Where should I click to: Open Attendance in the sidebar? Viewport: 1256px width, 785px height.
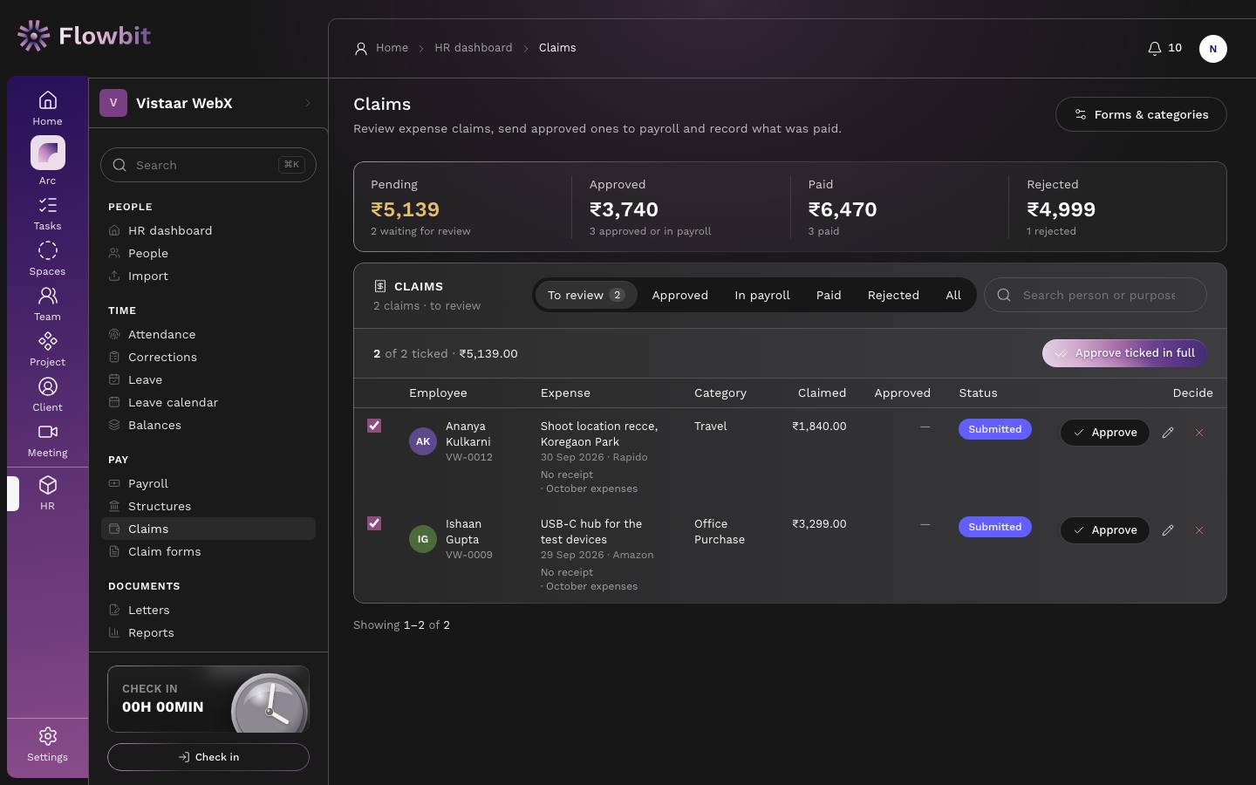pyautogui.click(x=208, y=334)
